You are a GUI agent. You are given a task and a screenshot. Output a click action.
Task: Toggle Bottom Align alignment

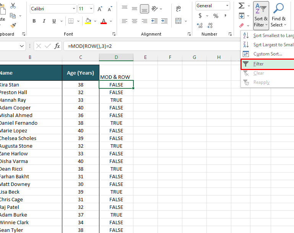click(x=145, y=9)
